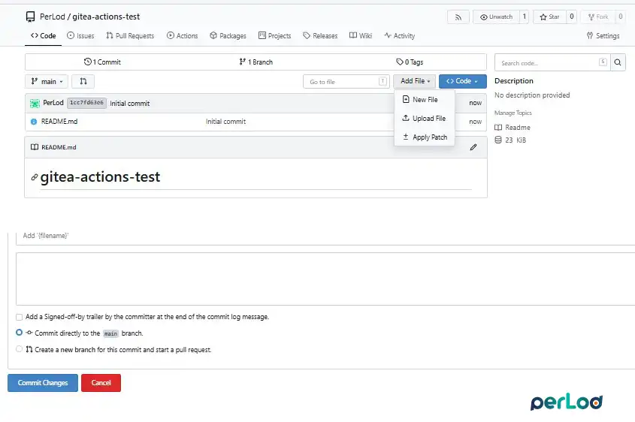This screenshot has width=635, height=422.
Task: Edit README.md with the pencil icon
Action: [x=473, y=147]
